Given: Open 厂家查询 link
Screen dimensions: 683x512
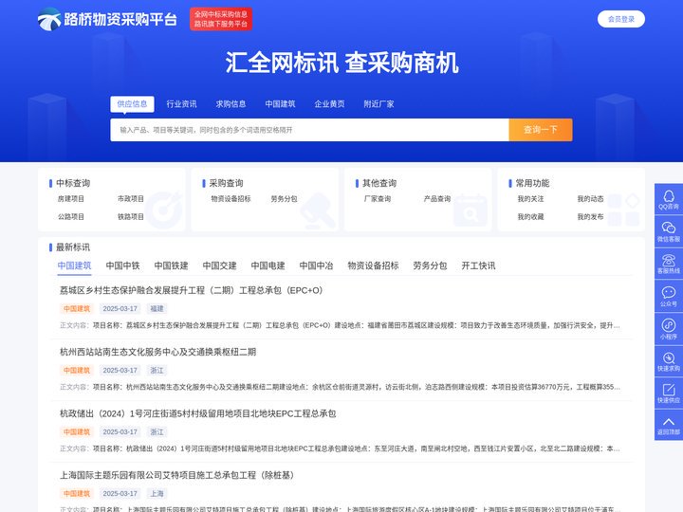Looking at the screenshot, I should [378, 199].
